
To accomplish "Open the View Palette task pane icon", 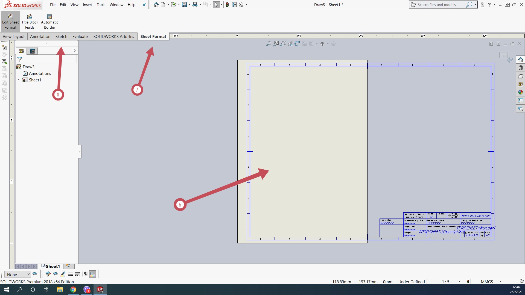I will [521, 84].
